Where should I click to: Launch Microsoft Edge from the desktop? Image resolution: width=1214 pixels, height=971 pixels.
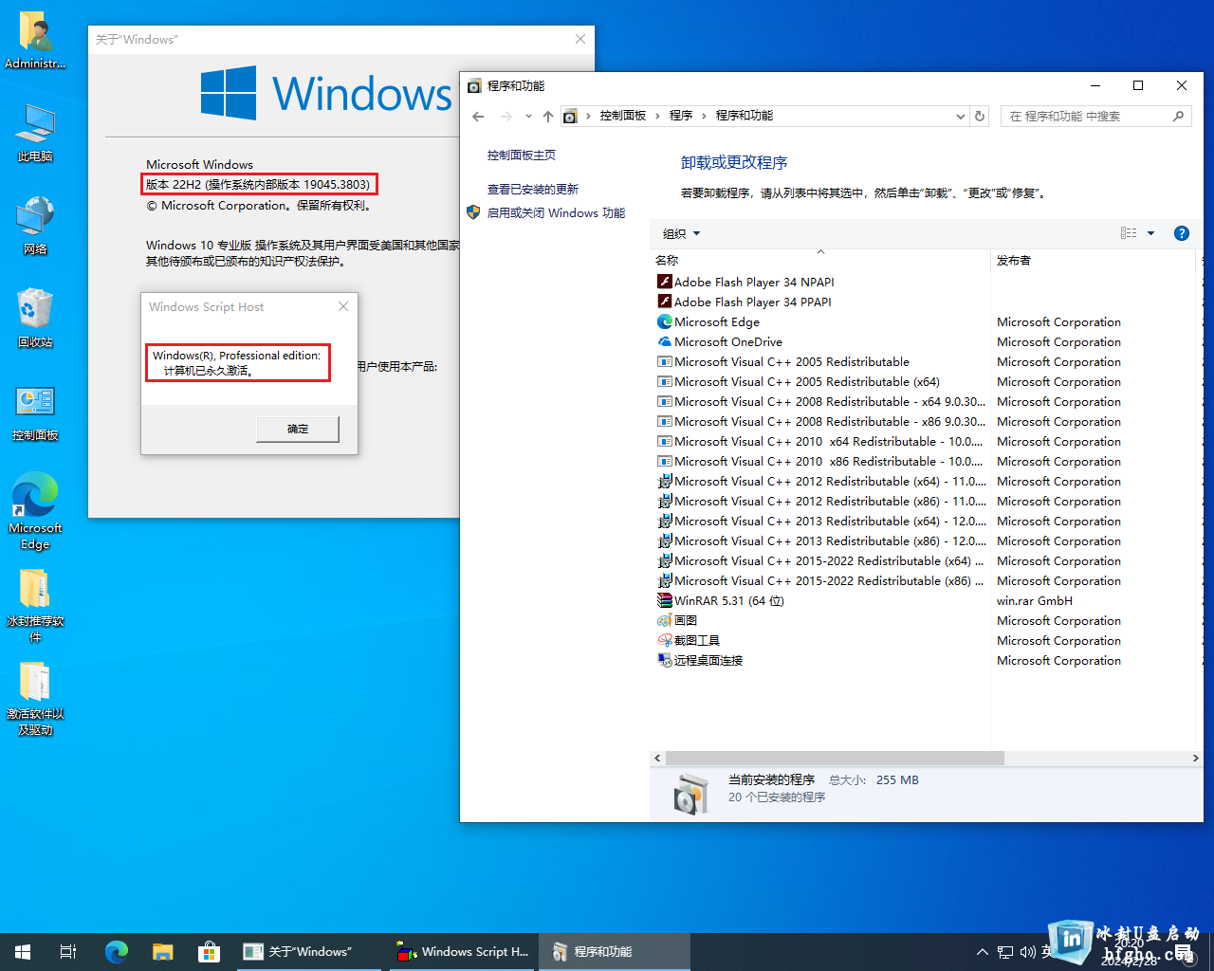coord(35,510)
